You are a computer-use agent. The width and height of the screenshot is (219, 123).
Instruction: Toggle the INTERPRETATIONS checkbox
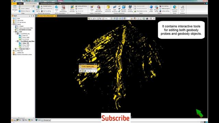point(18,30)
